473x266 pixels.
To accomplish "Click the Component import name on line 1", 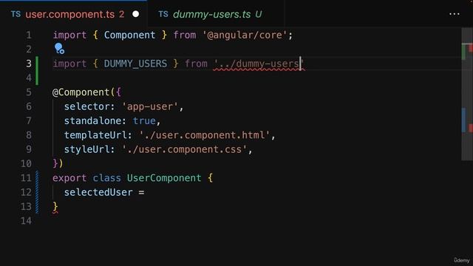I will (130, 35).
